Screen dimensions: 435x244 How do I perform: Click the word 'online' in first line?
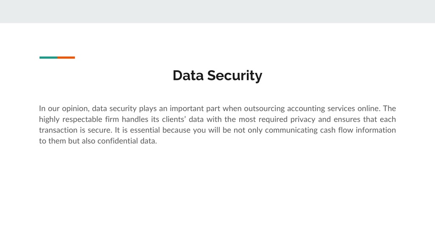[369, 108]
